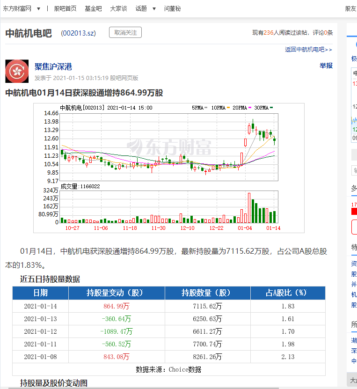This screenshot has height=389, width=357.
Task: Open the 中航机电吧 title link
Action: click(x=29, y=33)
